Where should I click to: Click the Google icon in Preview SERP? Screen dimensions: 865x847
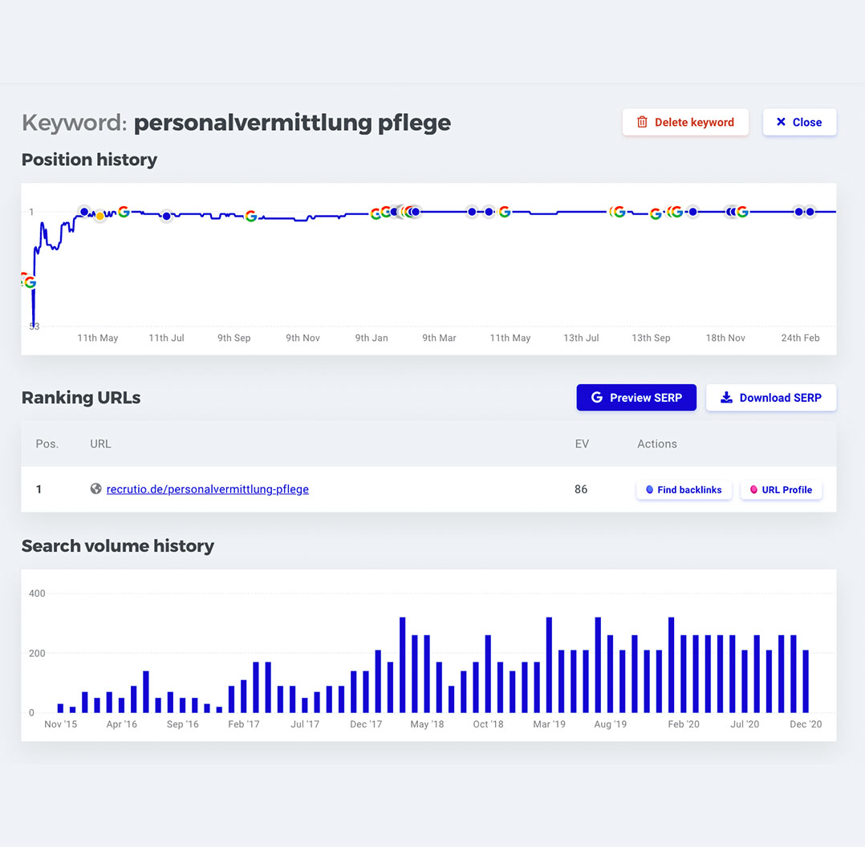click(x=596, y=397)
